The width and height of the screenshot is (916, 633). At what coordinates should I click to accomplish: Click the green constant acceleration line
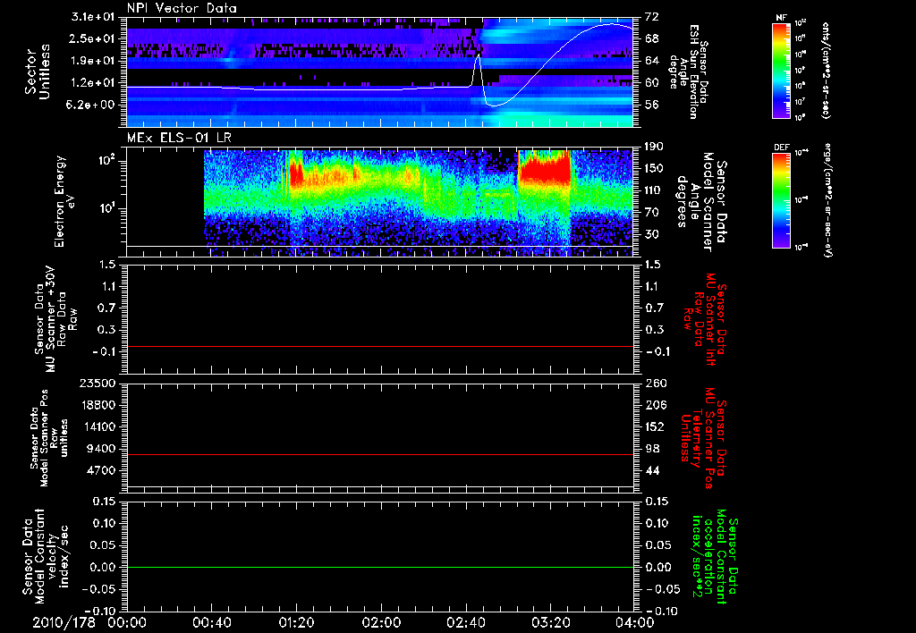[x=379, y=567]
